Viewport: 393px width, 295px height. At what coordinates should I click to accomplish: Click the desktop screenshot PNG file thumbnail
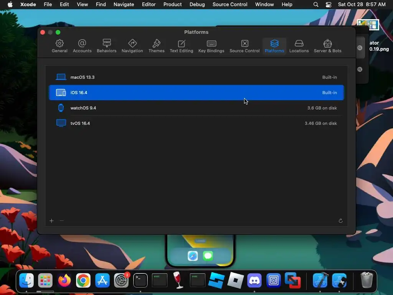coord(368,25)
